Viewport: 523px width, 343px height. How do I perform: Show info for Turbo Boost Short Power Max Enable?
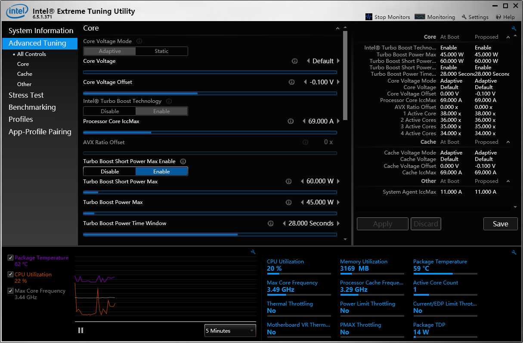coord(183,161)
